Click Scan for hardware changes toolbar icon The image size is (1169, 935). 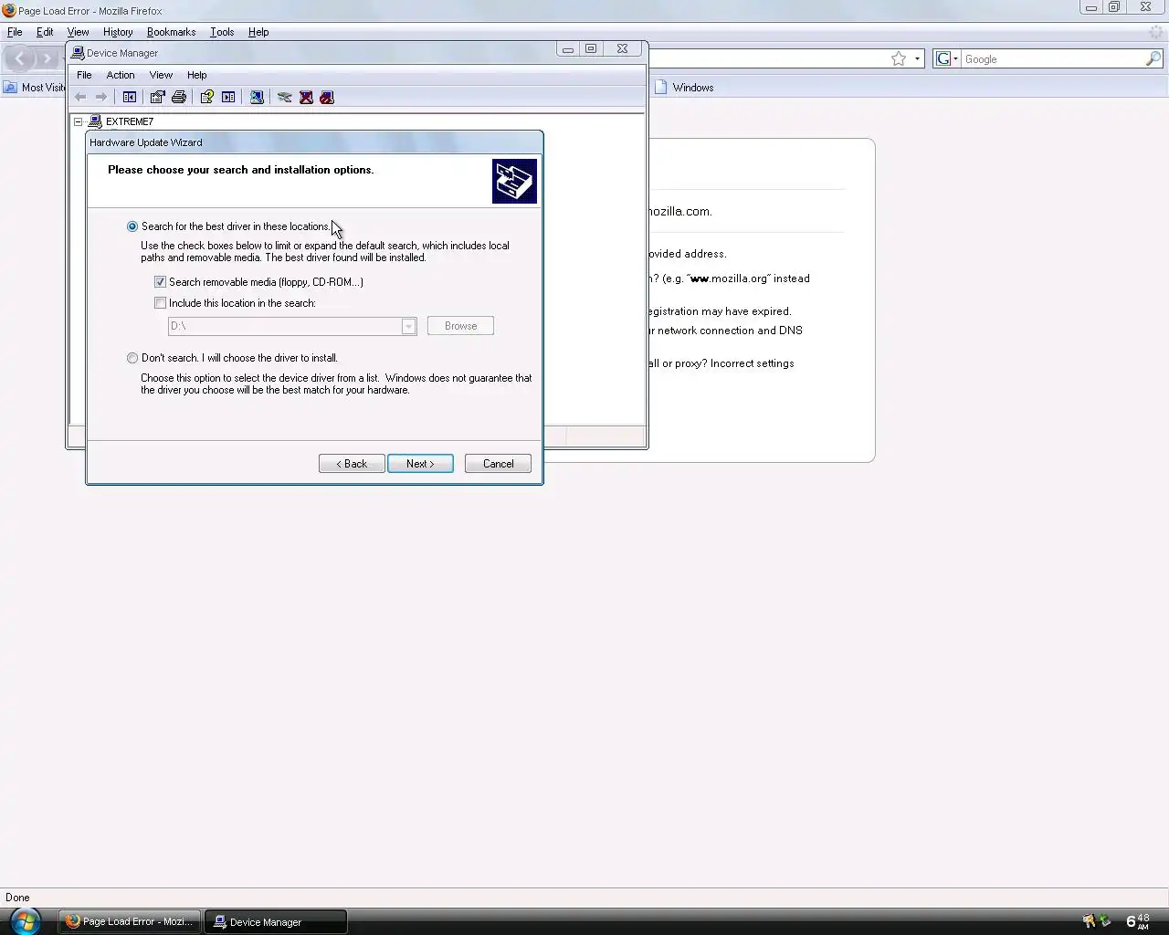tap(257, 97)
